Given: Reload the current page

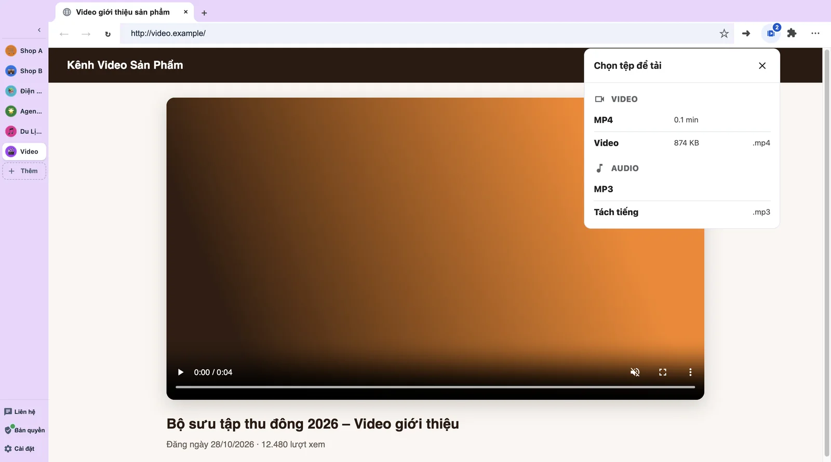Looking at the screenshot, I should 108,34.
